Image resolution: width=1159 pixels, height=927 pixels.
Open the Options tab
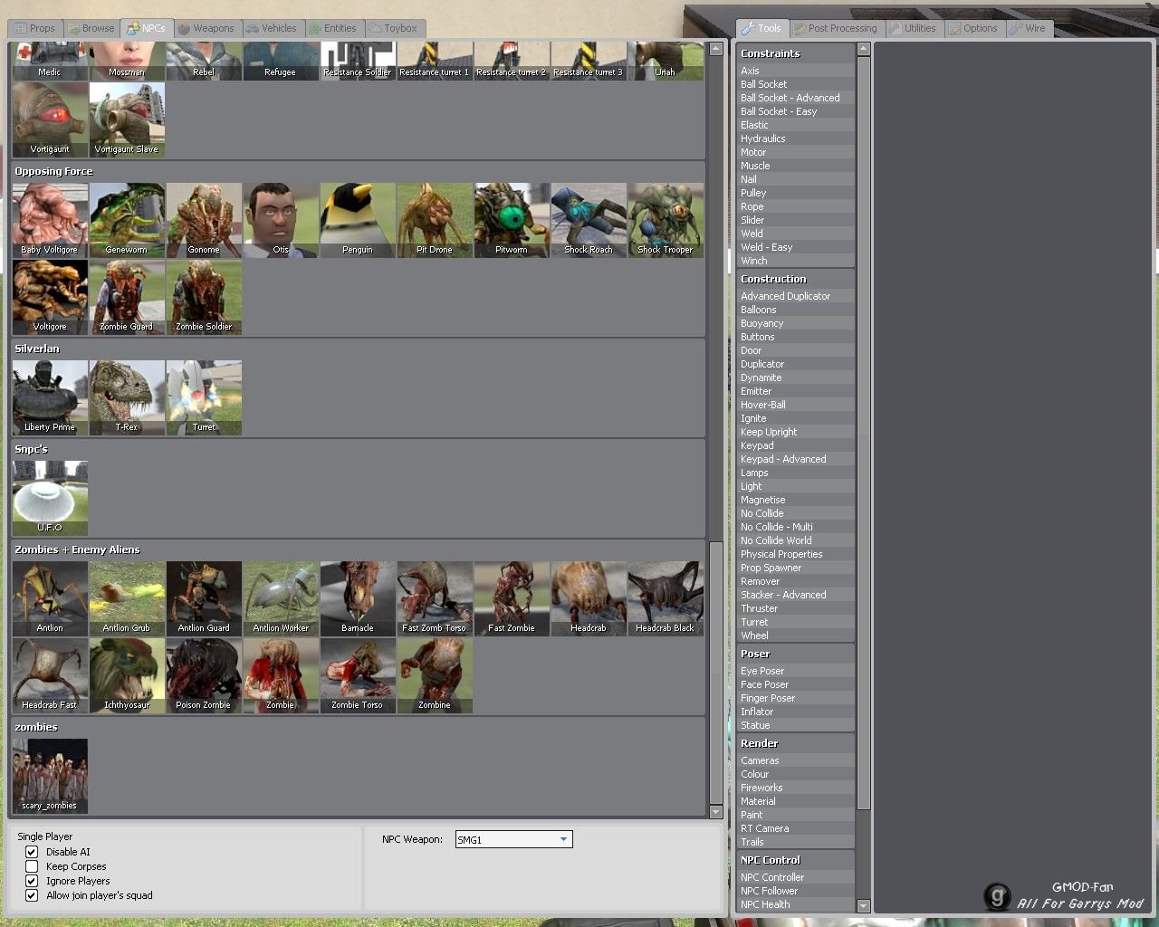[972, 28]
